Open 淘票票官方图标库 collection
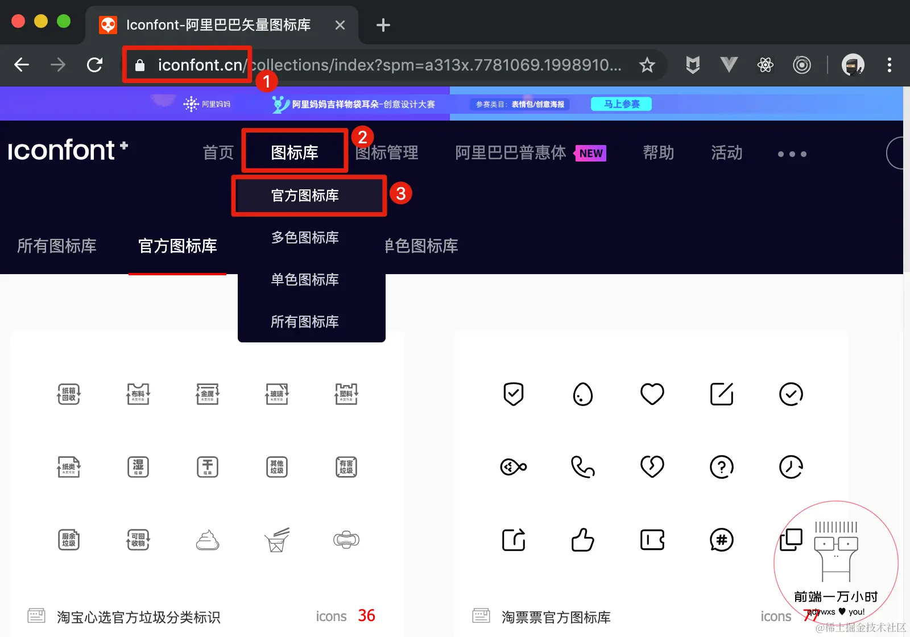This screenshot has width=910, height=637. [556, 617]
